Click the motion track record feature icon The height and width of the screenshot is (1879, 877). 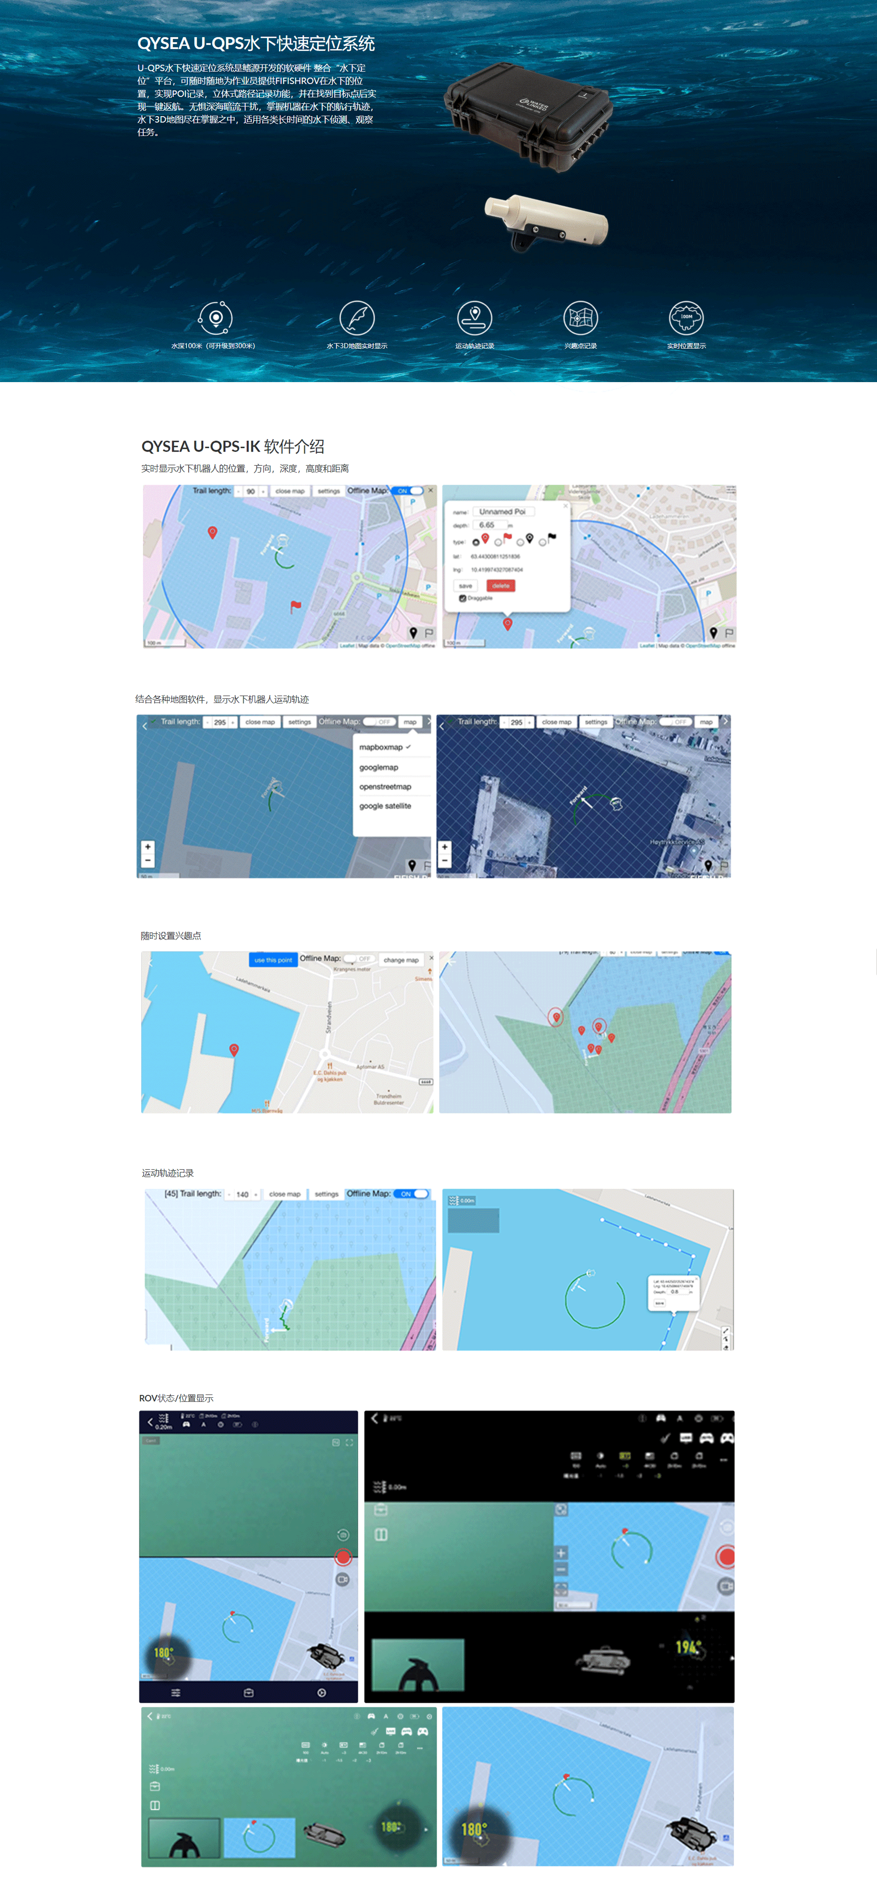[x=475, y=317]
